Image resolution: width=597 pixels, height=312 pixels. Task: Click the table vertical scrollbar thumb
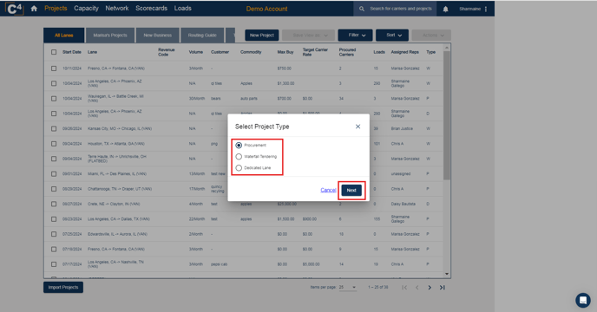447,115
